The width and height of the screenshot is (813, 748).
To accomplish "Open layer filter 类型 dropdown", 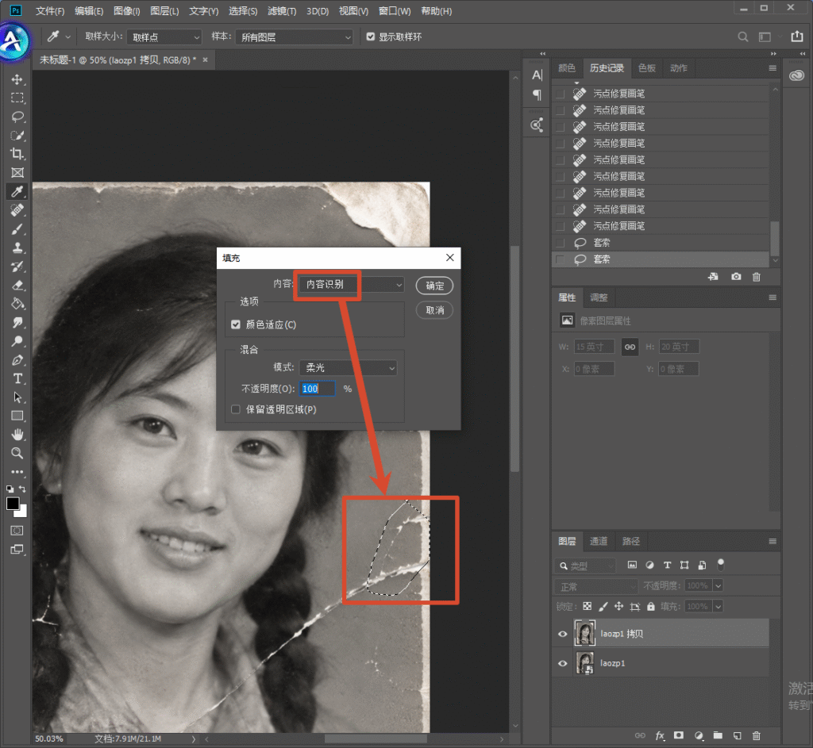I will pos(585,566).
